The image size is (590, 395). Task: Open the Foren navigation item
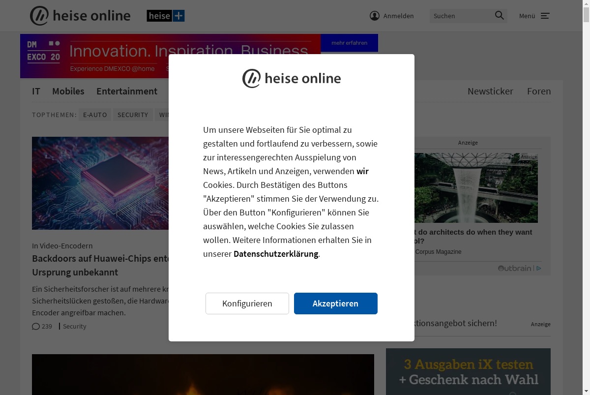539,91
